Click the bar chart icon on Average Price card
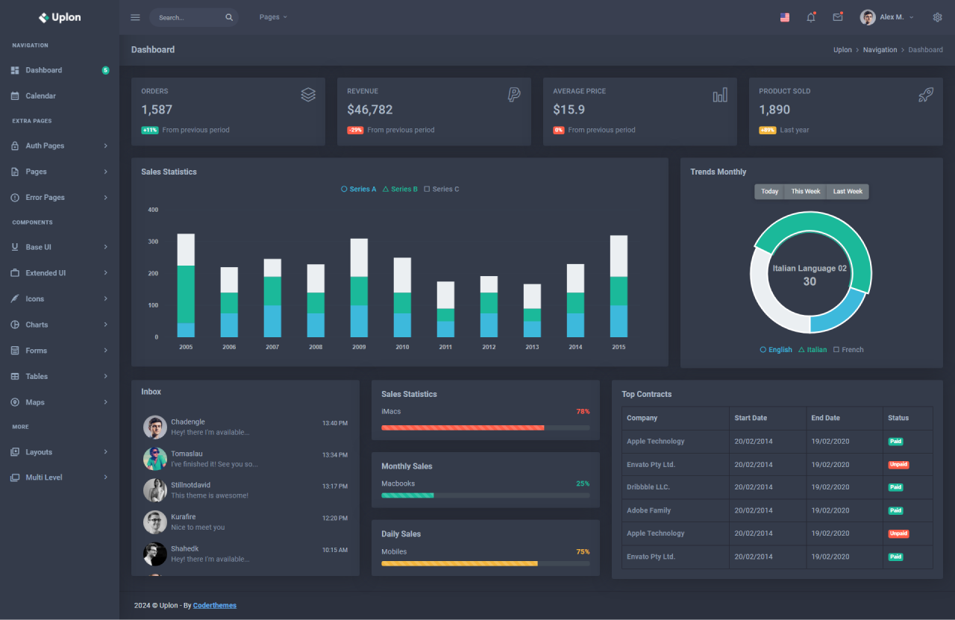Image resolution: width=955 pixels, height=620 pixels. click(720, 95)
